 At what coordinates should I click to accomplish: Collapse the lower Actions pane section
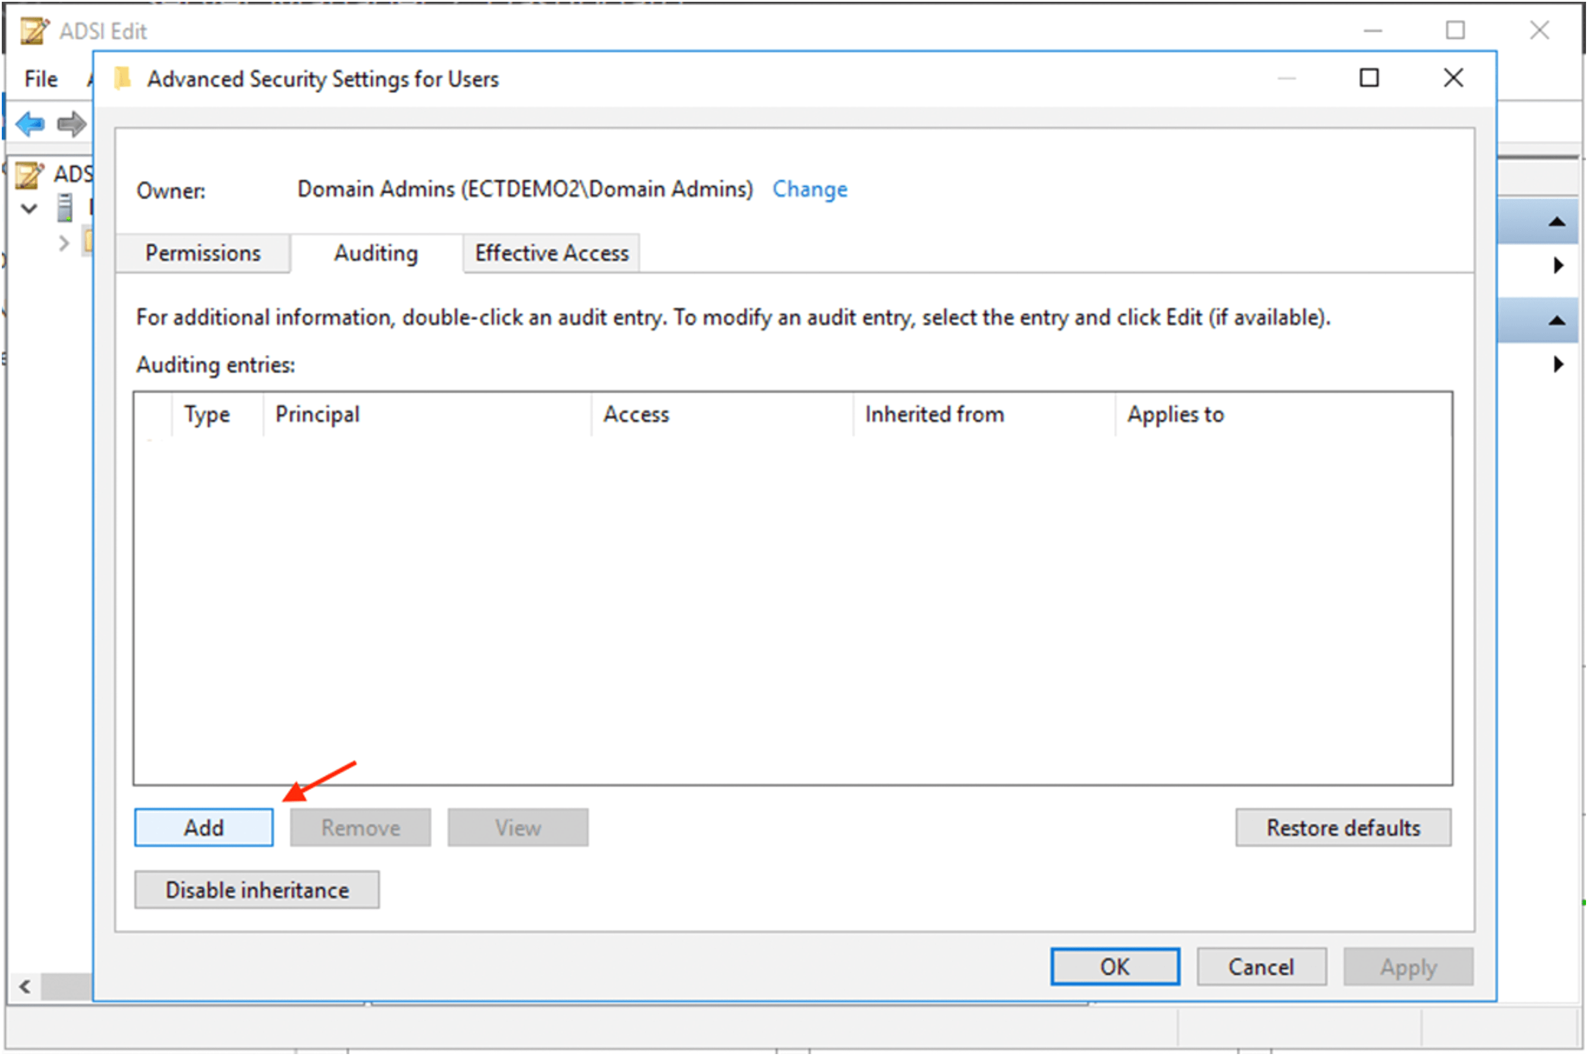(x=1557, y=321)
